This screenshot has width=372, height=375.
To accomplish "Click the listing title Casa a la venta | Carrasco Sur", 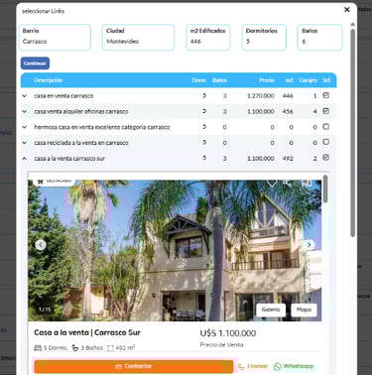I will coord(87,332).
